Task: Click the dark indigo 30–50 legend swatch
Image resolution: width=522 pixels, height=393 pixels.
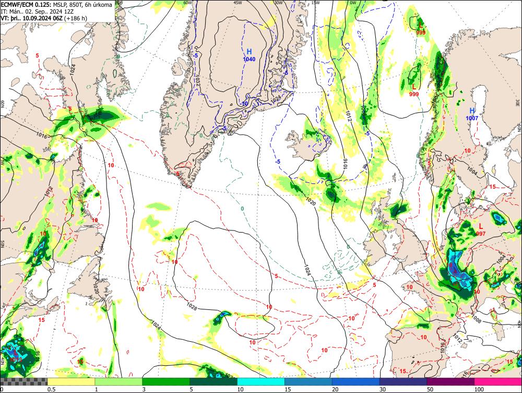Action: click(403, 382)
